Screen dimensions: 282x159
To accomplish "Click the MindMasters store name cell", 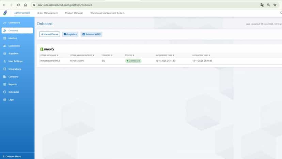I will pos(77,61).
